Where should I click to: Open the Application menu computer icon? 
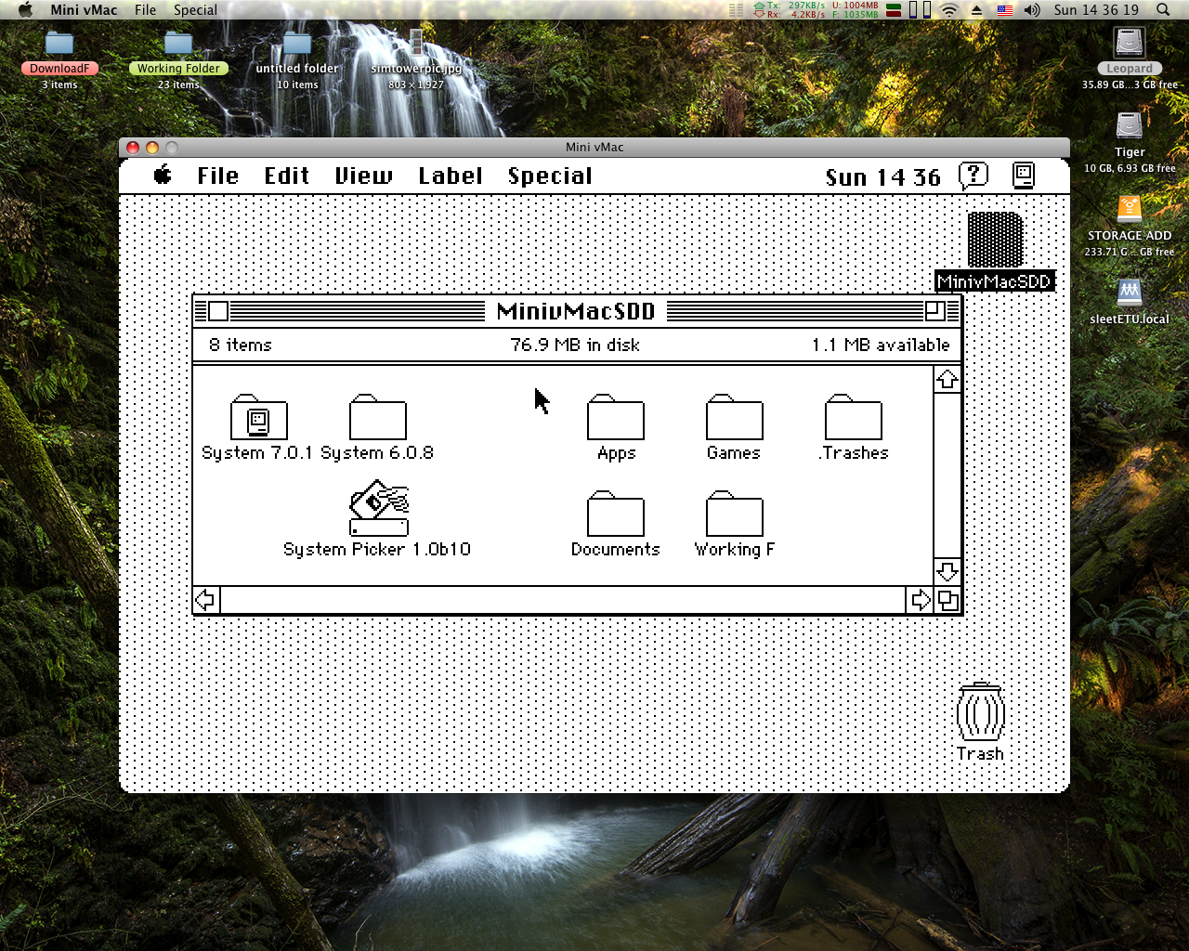pyautogui.click(x=1024, y=175)
